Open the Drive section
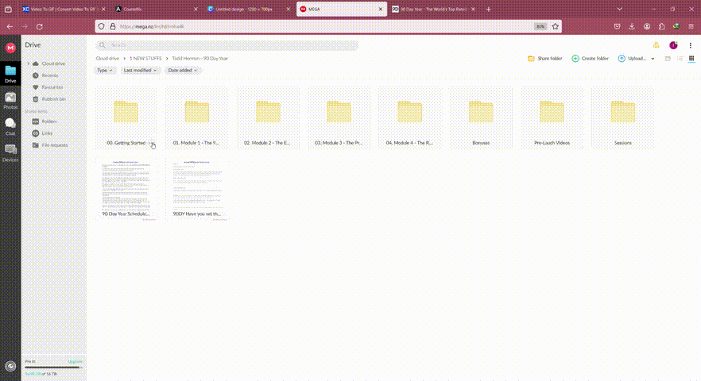 pyautogui.click(x=10, y=74)
